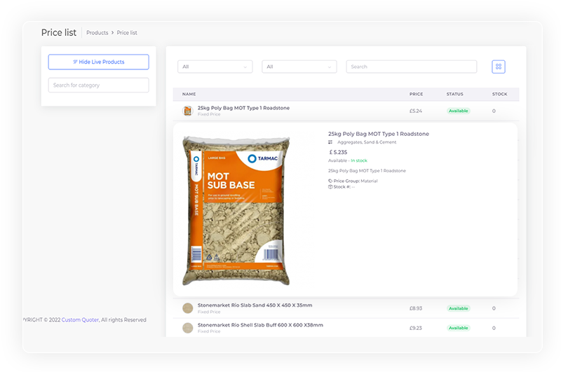The image size is (561, 372).
Task: Click the Products breadcrumb link
Action: click(97, 33)
